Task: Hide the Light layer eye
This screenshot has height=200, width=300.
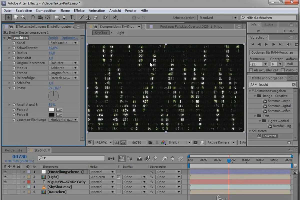Action: [5, 177]
